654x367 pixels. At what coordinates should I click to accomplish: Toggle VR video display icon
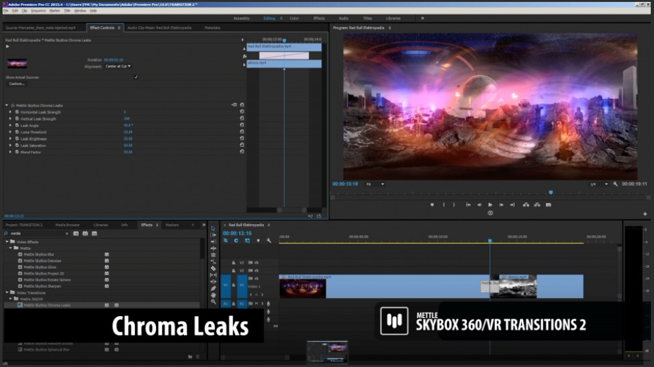pos(490,213)
